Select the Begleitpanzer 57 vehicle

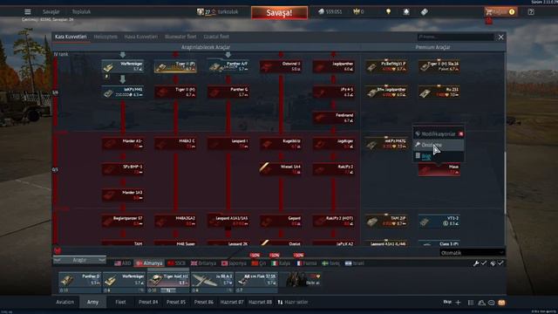tap(123, 221)
